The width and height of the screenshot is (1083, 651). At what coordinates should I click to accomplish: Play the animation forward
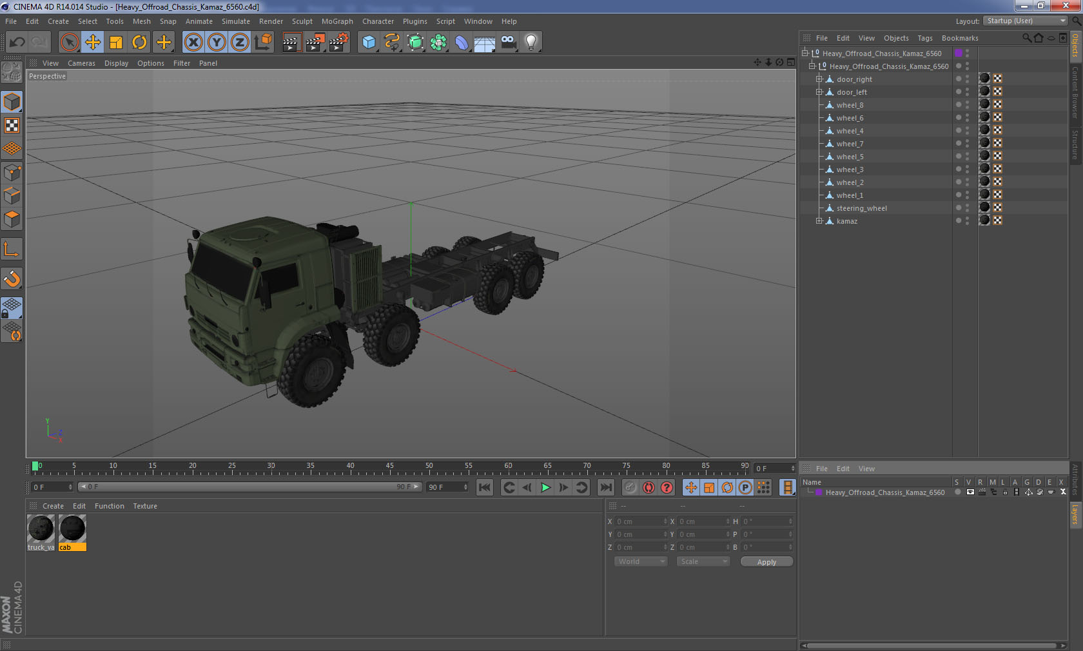[545, 487]
